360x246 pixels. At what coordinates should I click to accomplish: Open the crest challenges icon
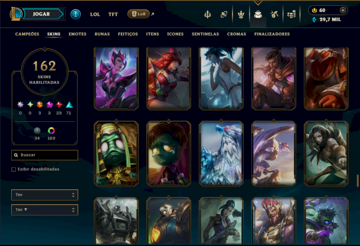tap(241, 14)
